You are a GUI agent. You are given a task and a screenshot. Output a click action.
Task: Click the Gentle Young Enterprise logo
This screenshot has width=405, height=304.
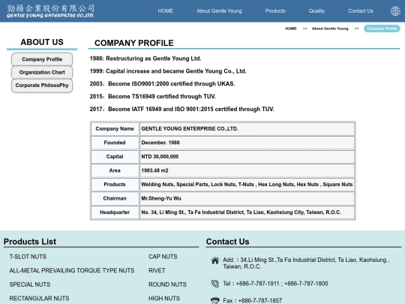(x=51, y=11)
